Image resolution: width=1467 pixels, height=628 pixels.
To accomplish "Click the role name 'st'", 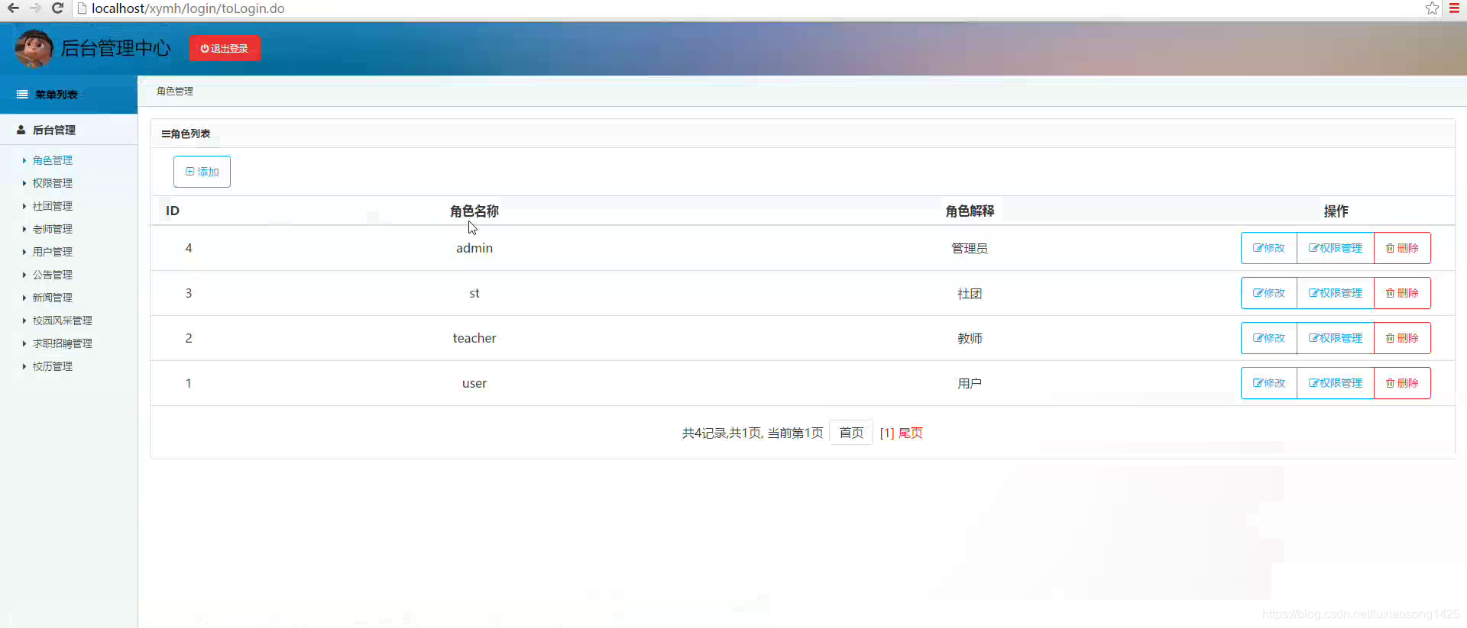I will click(x=474, y=293).
